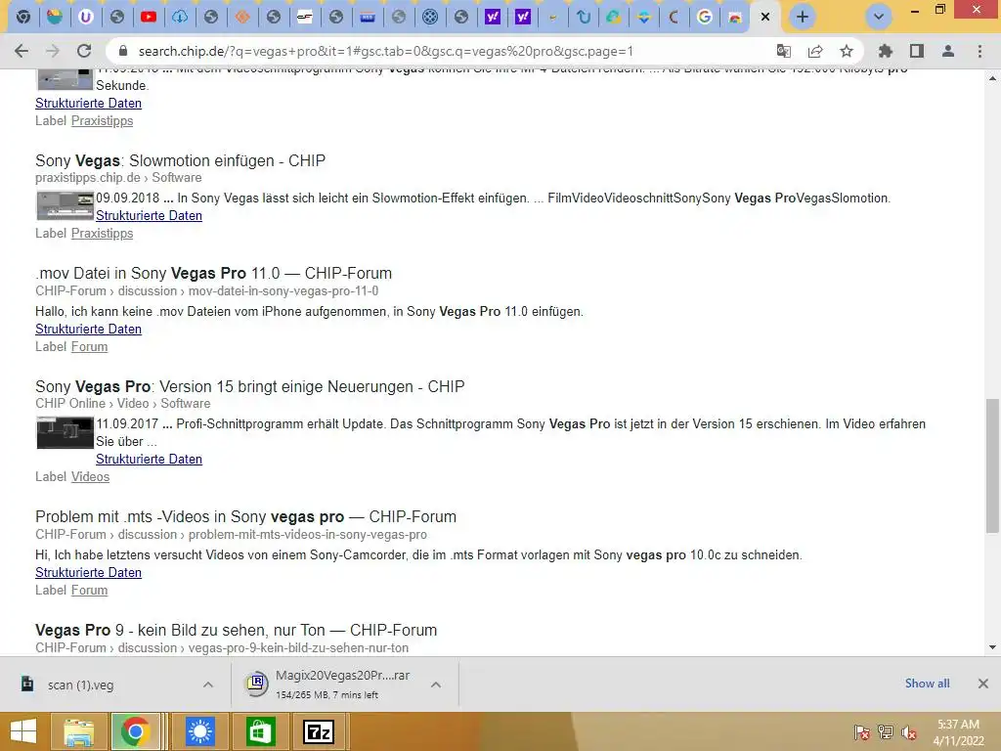
Task: Switch to the blue cloud download tab
Action: [180, 17]
